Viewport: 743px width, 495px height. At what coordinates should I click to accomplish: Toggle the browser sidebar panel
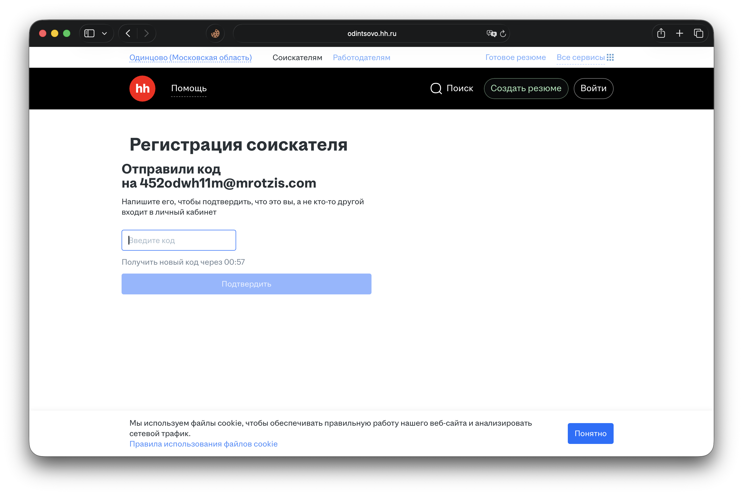89,33
